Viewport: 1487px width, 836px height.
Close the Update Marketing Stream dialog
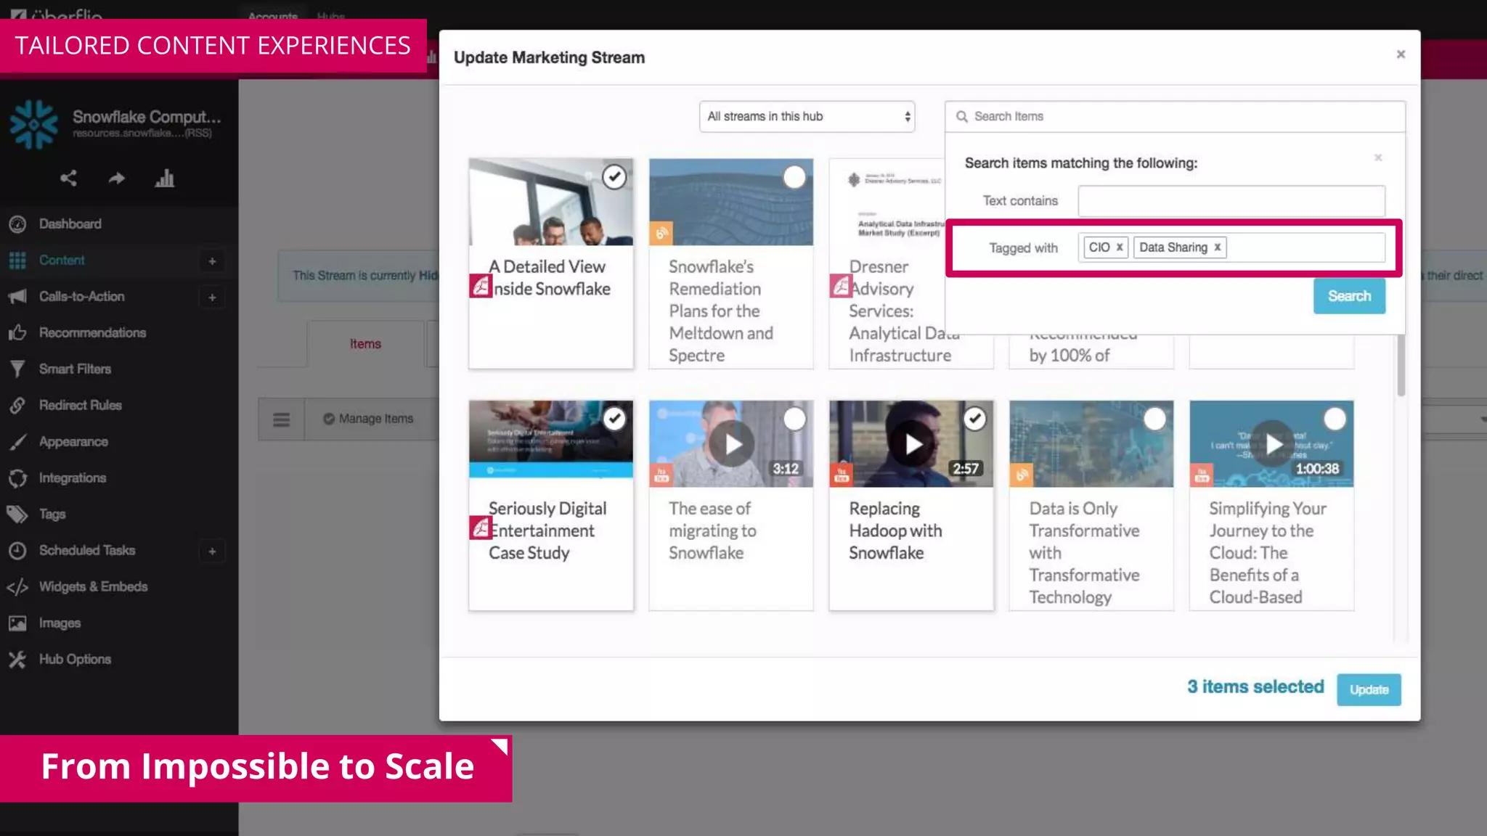click(1401, 54)
